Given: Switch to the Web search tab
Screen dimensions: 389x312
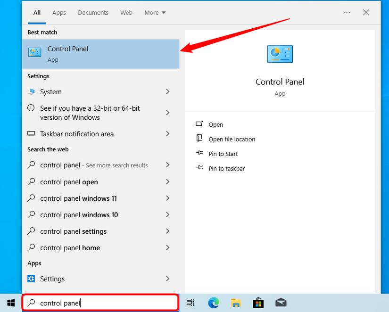Looking at the screenshot, I should pos(126,13).
